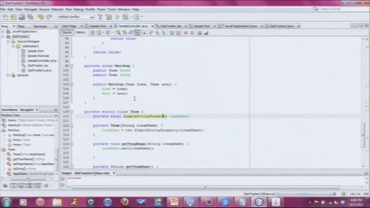This screenshot has height=208, width=370.
Task: Open the Debug Project dropdown arrow
Action: point(131,17)
